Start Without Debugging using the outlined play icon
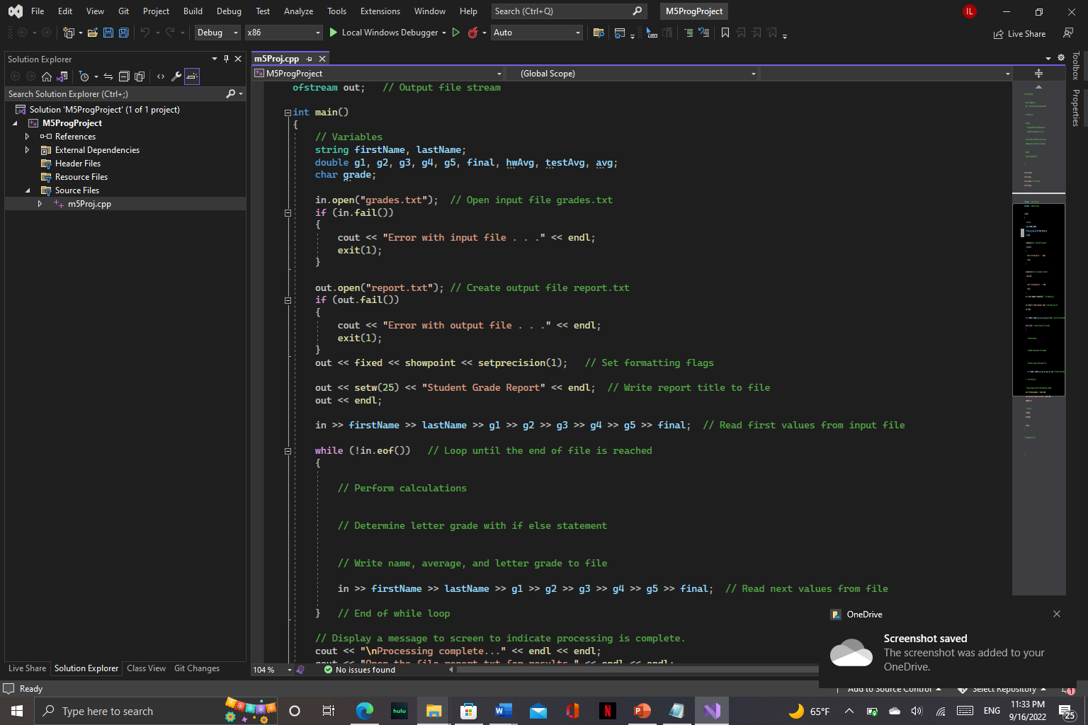 click(x=456, y=33)
